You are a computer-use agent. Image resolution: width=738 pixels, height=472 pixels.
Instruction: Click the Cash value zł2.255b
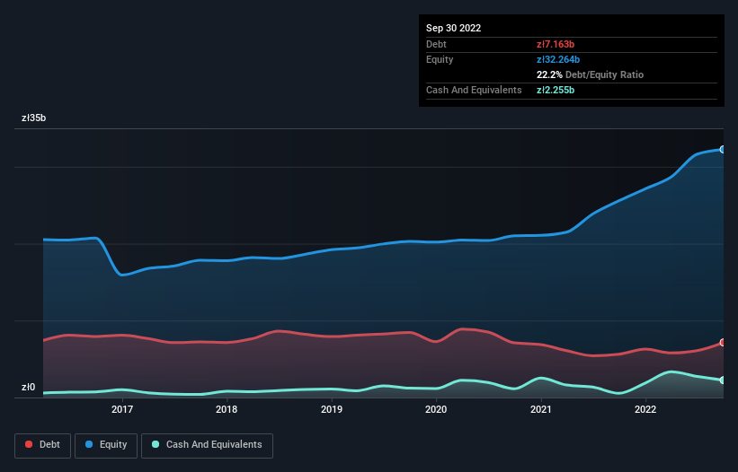click(556, 90)
